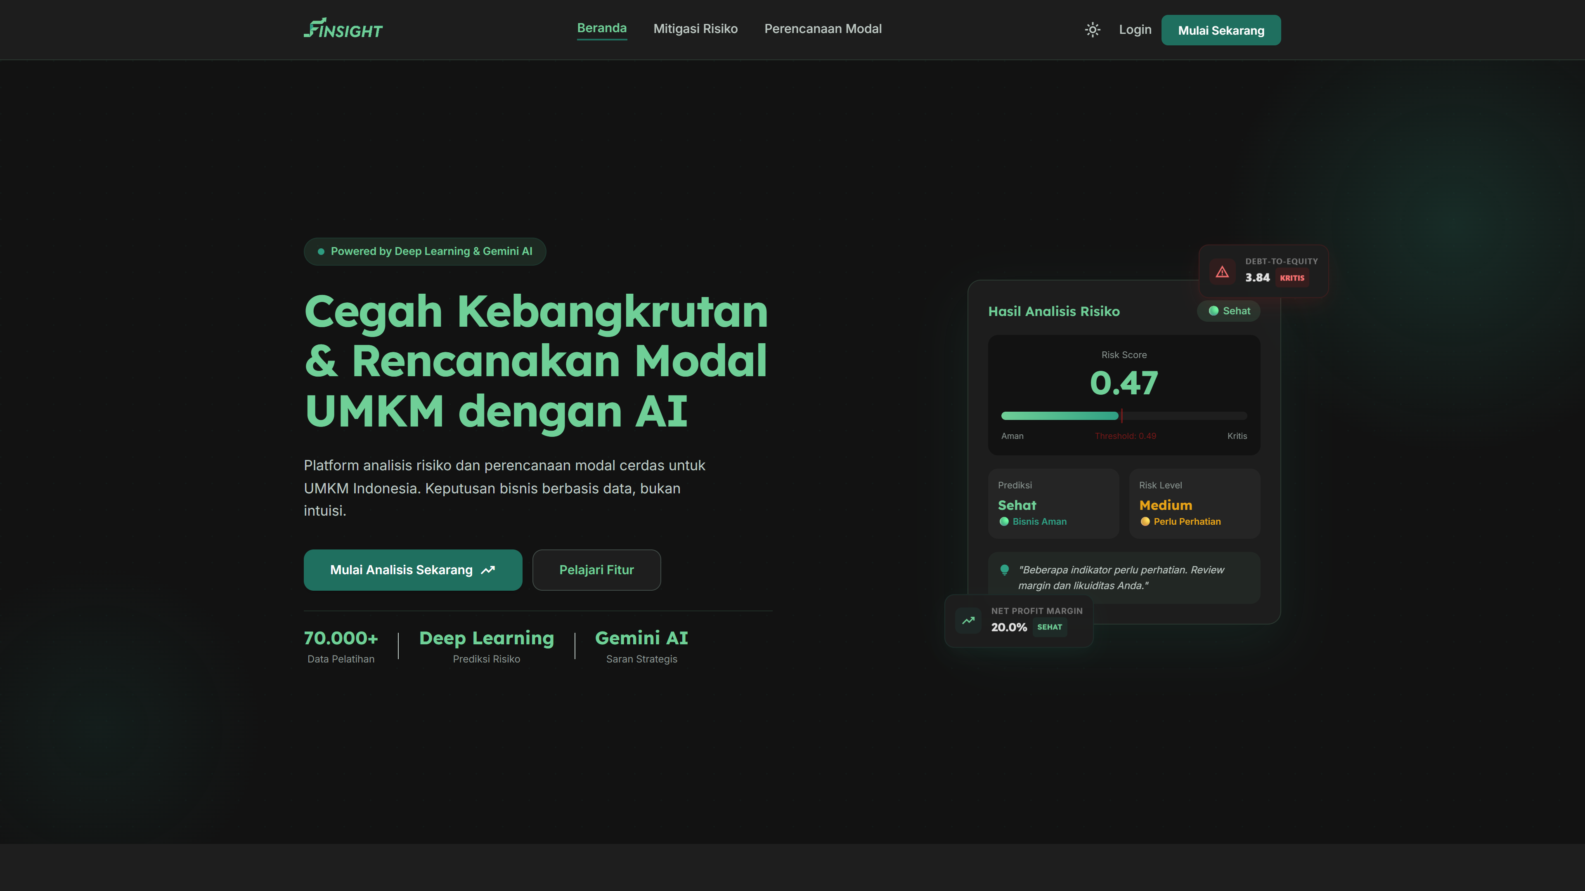Go to Mitigasi Risiko page

pos(695,29)
